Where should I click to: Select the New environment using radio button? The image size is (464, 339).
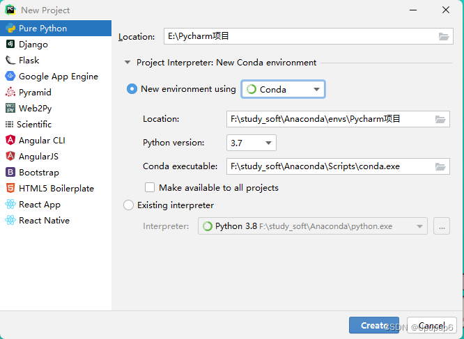pos(132,89)
